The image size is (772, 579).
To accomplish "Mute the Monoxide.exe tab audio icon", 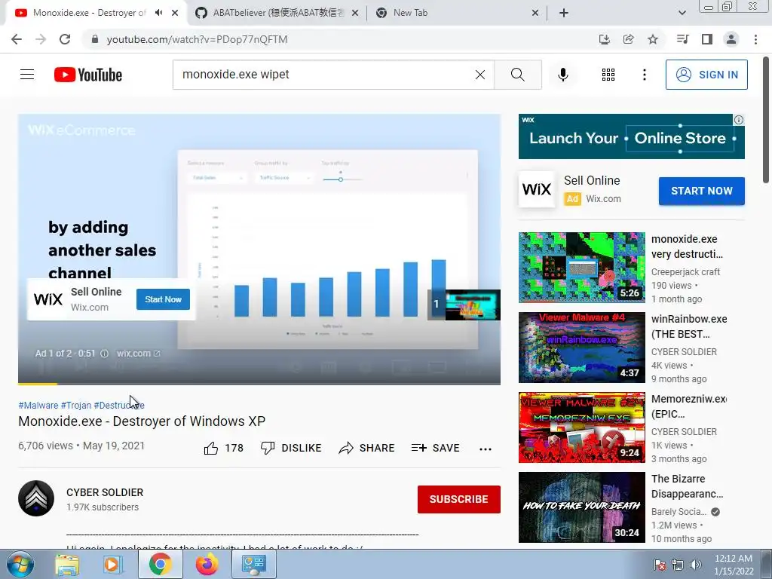I will [158, 13].
